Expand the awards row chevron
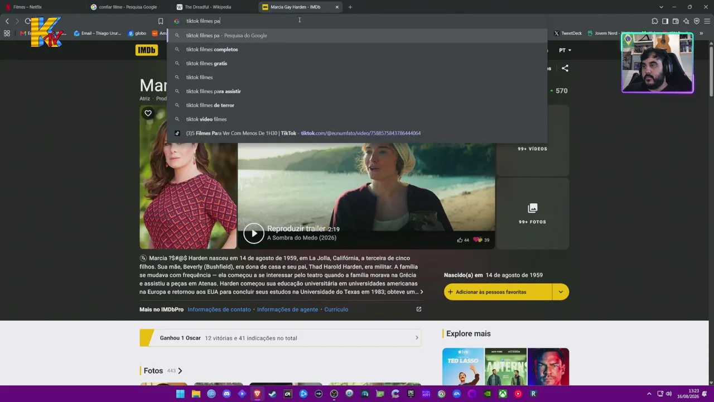Screen dimensions: 714x402 pos(417,338)
